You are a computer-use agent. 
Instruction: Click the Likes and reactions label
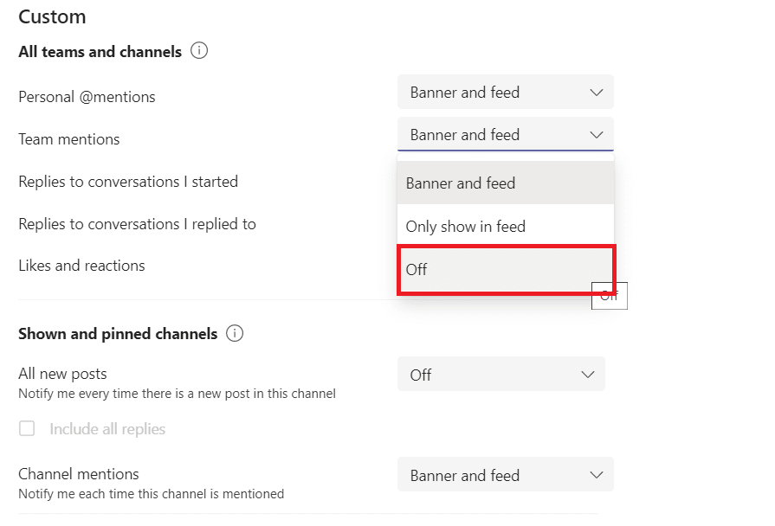pyautogui.click(x=81, y=266)
